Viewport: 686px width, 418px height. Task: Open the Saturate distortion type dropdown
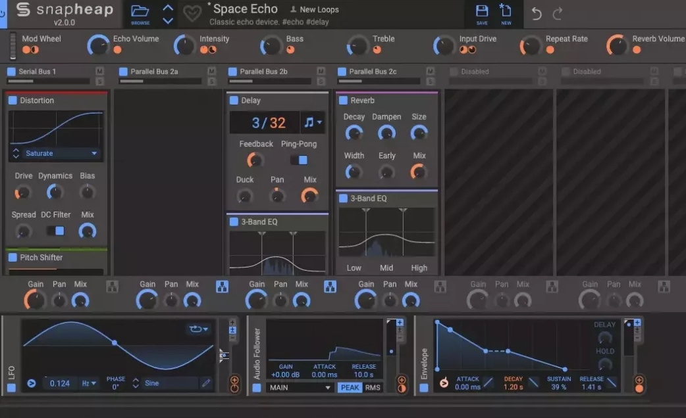61,153
